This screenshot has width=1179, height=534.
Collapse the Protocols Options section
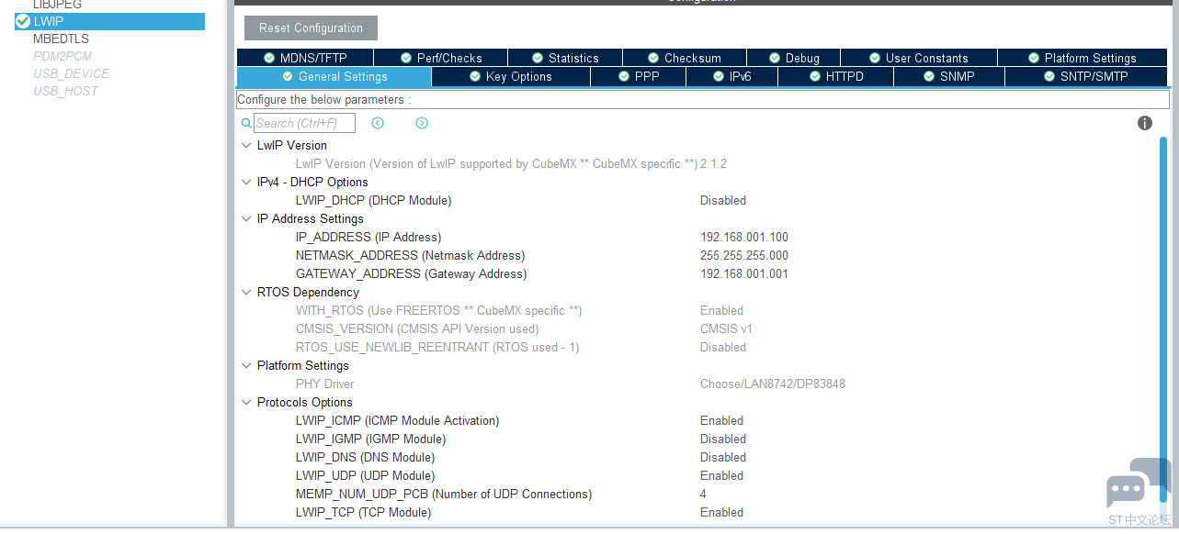245,402
